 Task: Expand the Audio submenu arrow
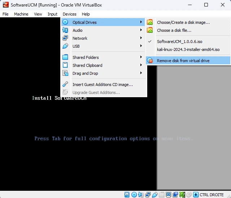[x=141, y=30]
